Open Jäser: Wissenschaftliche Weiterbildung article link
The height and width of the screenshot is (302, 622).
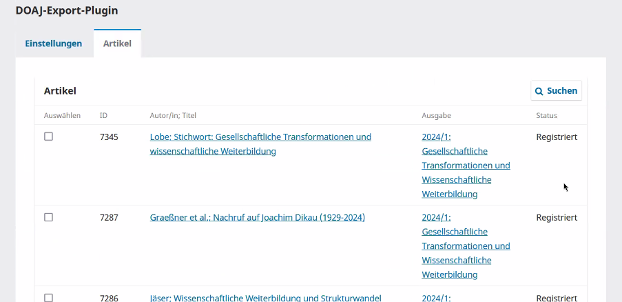pos(265,298)
